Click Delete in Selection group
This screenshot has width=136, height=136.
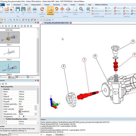[127, 14]
